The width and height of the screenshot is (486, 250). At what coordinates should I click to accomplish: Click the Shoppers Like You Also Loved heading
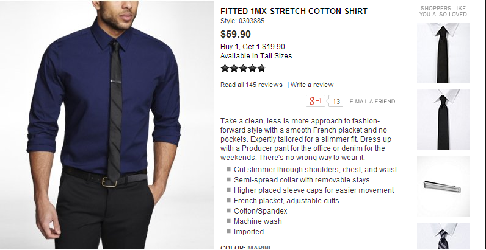(x=443, y=11)
